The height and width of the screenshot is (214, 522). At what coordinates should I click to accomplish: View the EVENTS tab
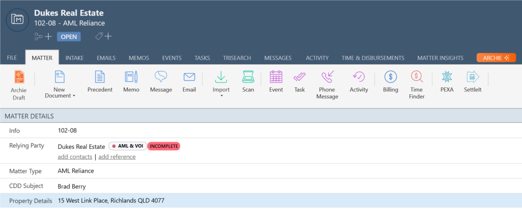pos(172,58)
